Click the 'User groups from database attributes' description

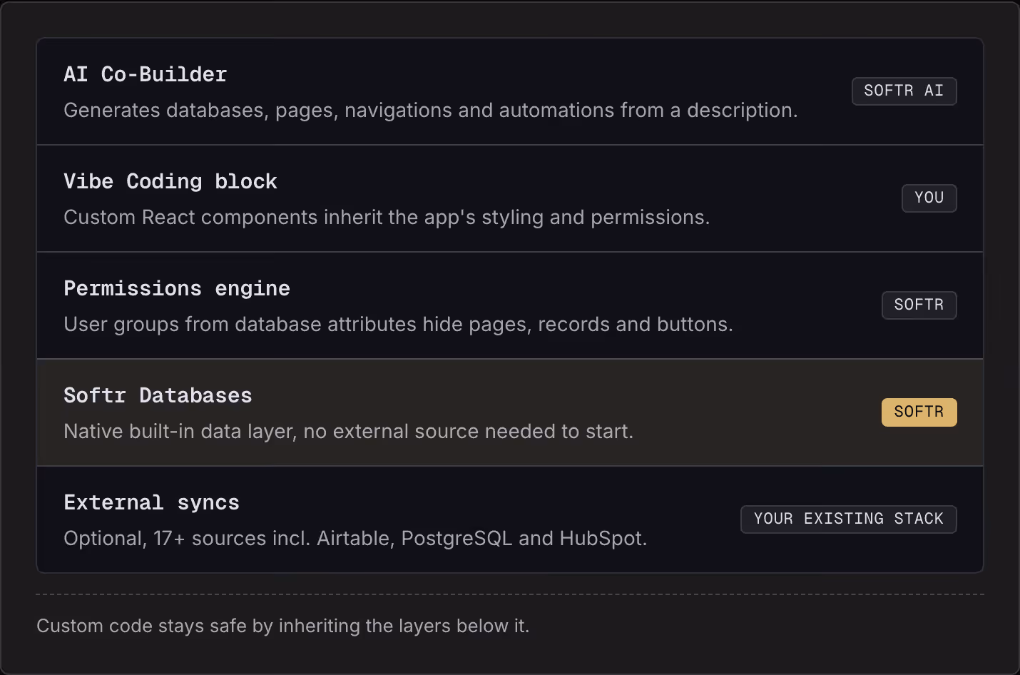click(x=398, y=324)
